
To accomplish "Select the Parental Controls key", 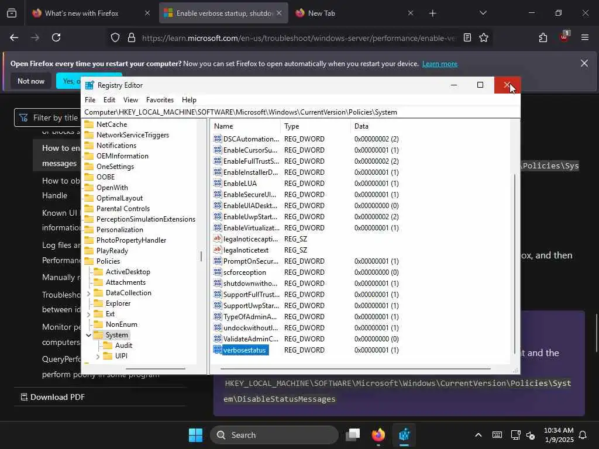I will point(123,209).
